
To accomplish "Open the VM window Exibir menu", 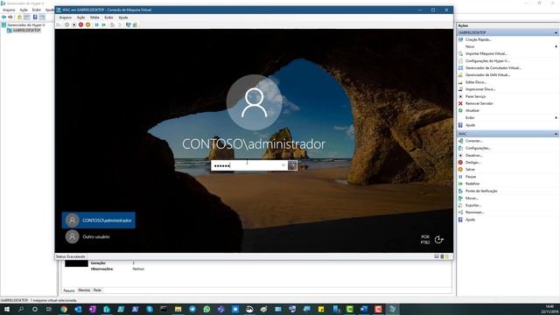I will (x=108, y=17).
